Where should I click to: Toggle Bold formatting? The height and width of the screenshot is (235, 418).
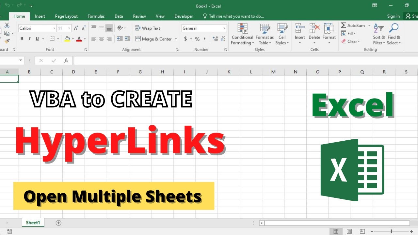pyautogui.click(x=22, y=39)
